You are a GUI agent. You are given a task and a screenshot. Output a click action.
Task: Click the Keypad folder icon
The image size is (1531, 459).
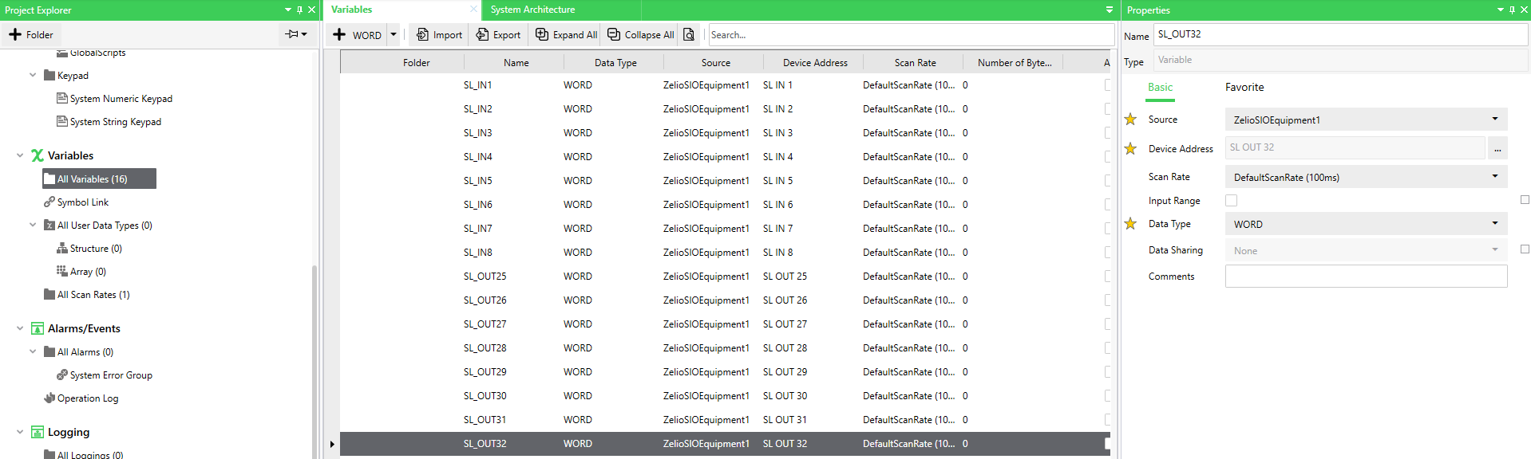(49, 75)
